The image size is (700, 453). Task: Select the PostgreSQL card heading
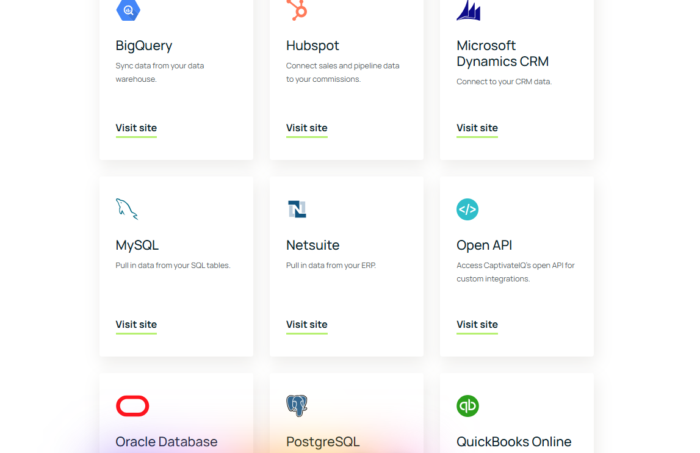[323, 442]
